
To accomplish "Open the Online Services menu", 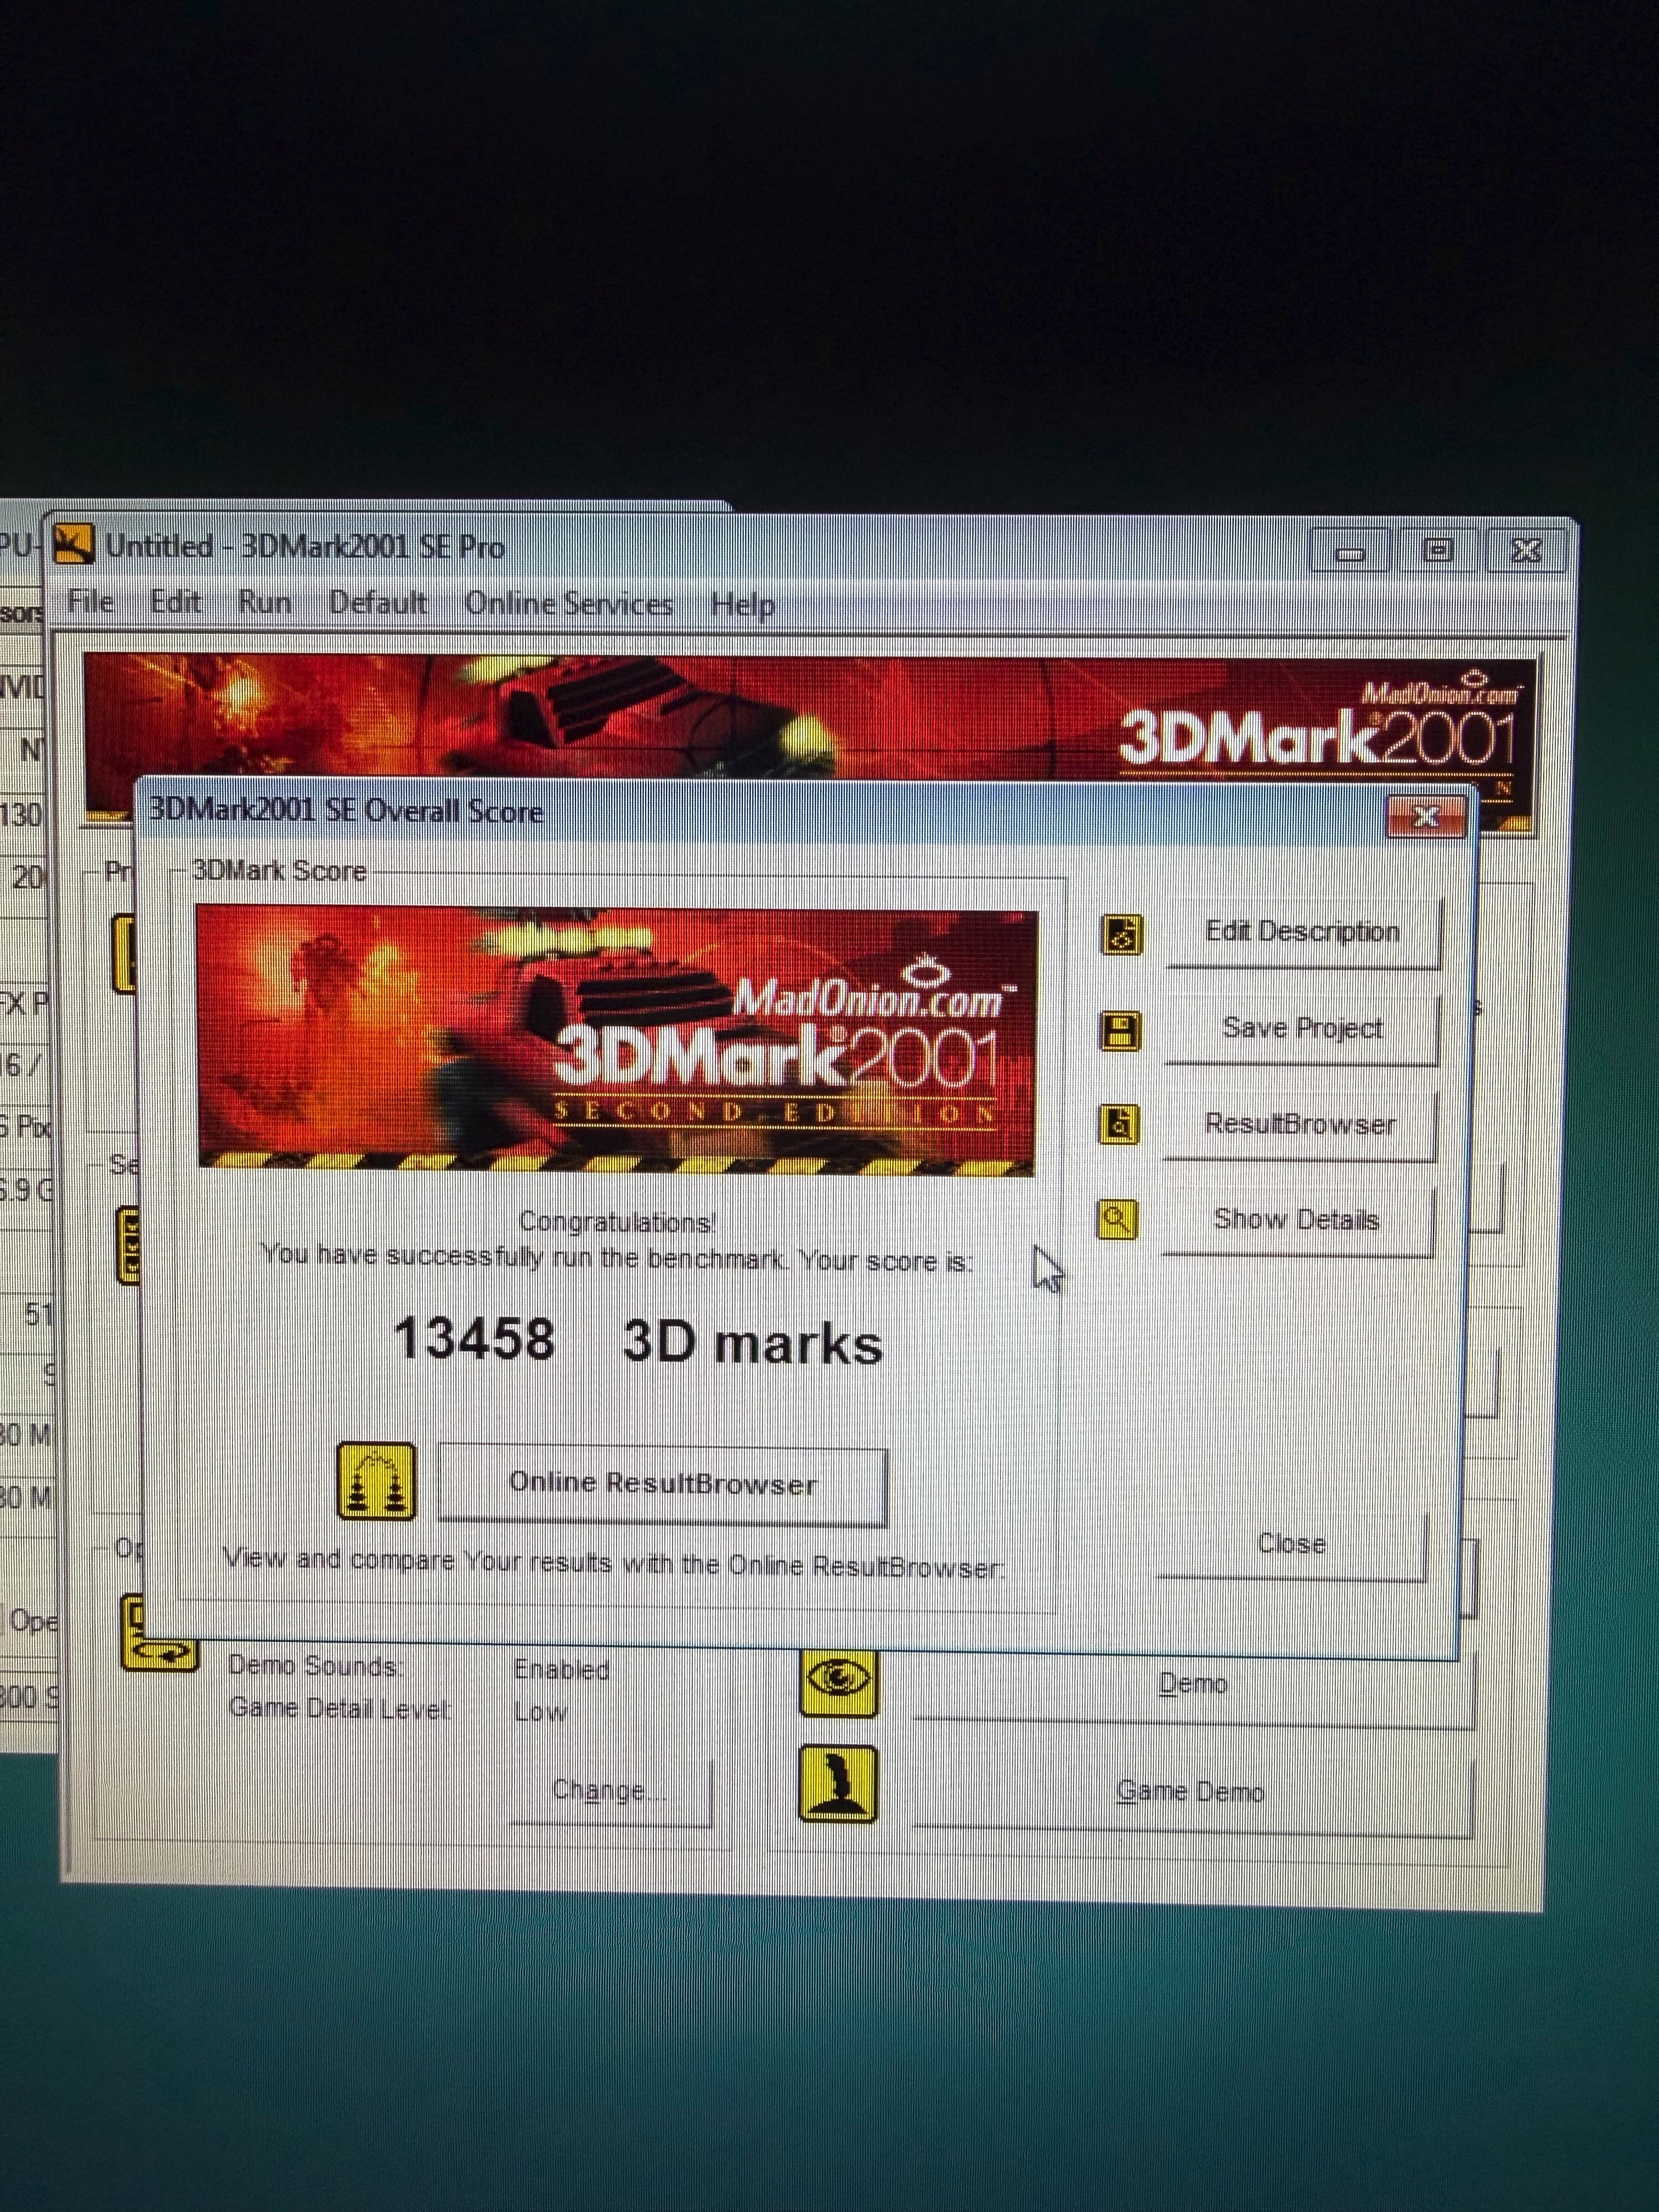I will (569, 604).
